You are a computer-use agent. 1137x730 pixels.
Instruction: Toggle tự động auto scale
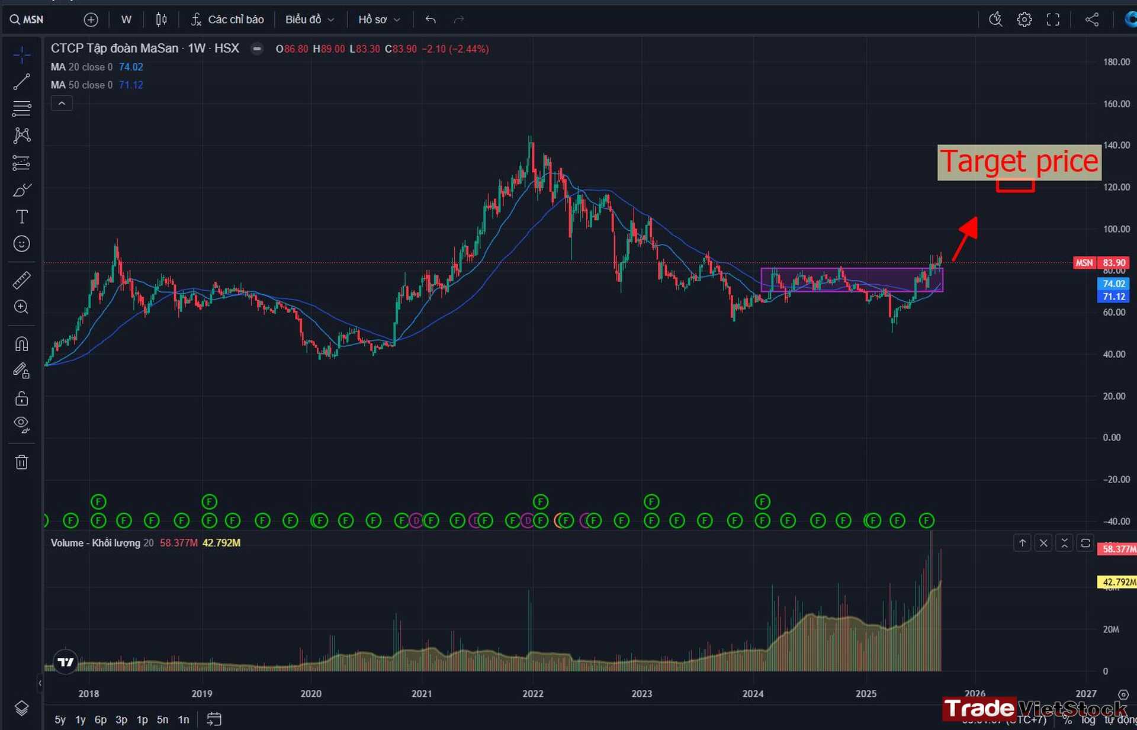coord(1119,721)
